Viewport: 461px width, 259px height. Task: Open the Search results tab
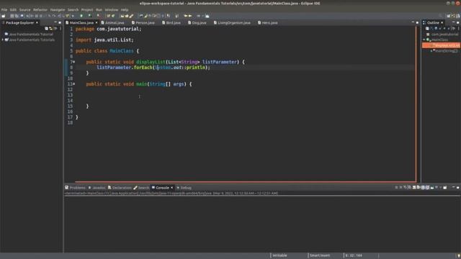point(141,188)
